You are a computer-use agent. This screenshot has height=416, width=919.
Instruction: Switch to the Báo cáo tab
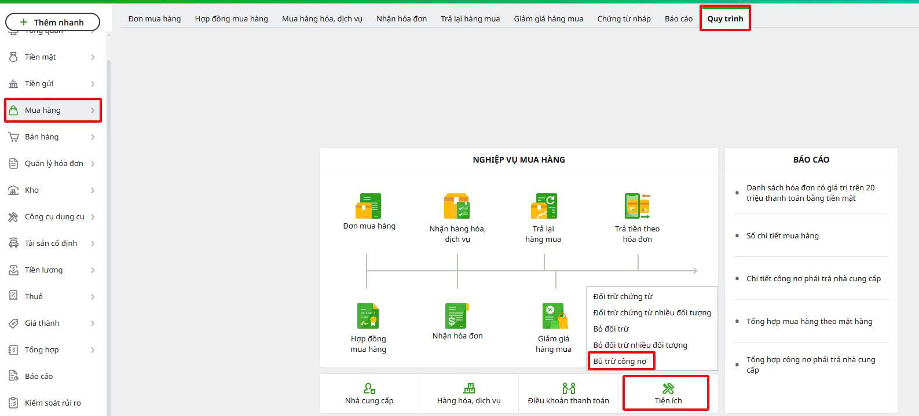(x=678, y=19)
